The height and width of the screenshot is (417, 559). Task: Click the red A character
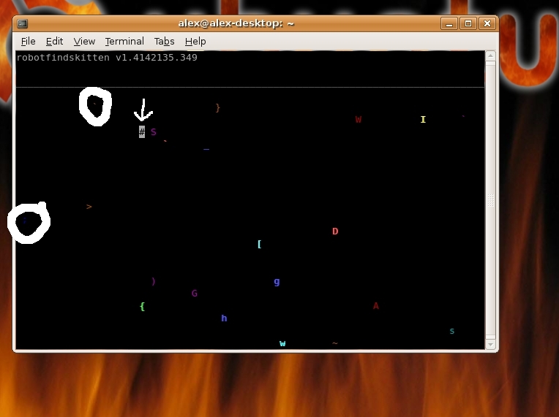pos(376,306)
